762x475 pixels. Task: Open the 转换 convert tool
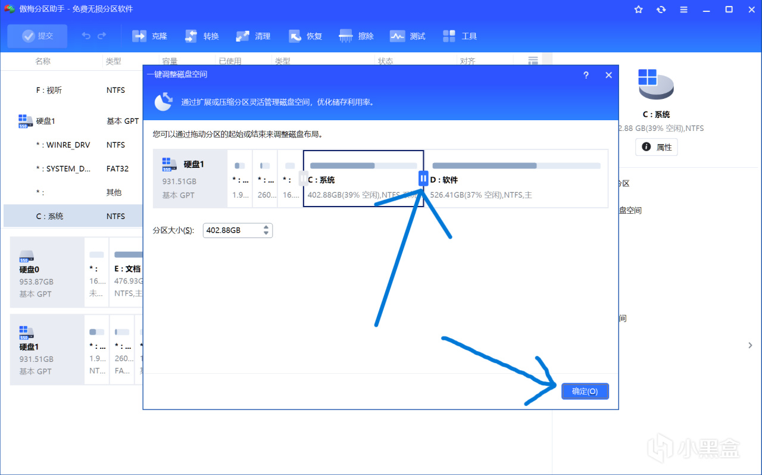[202, 36]
